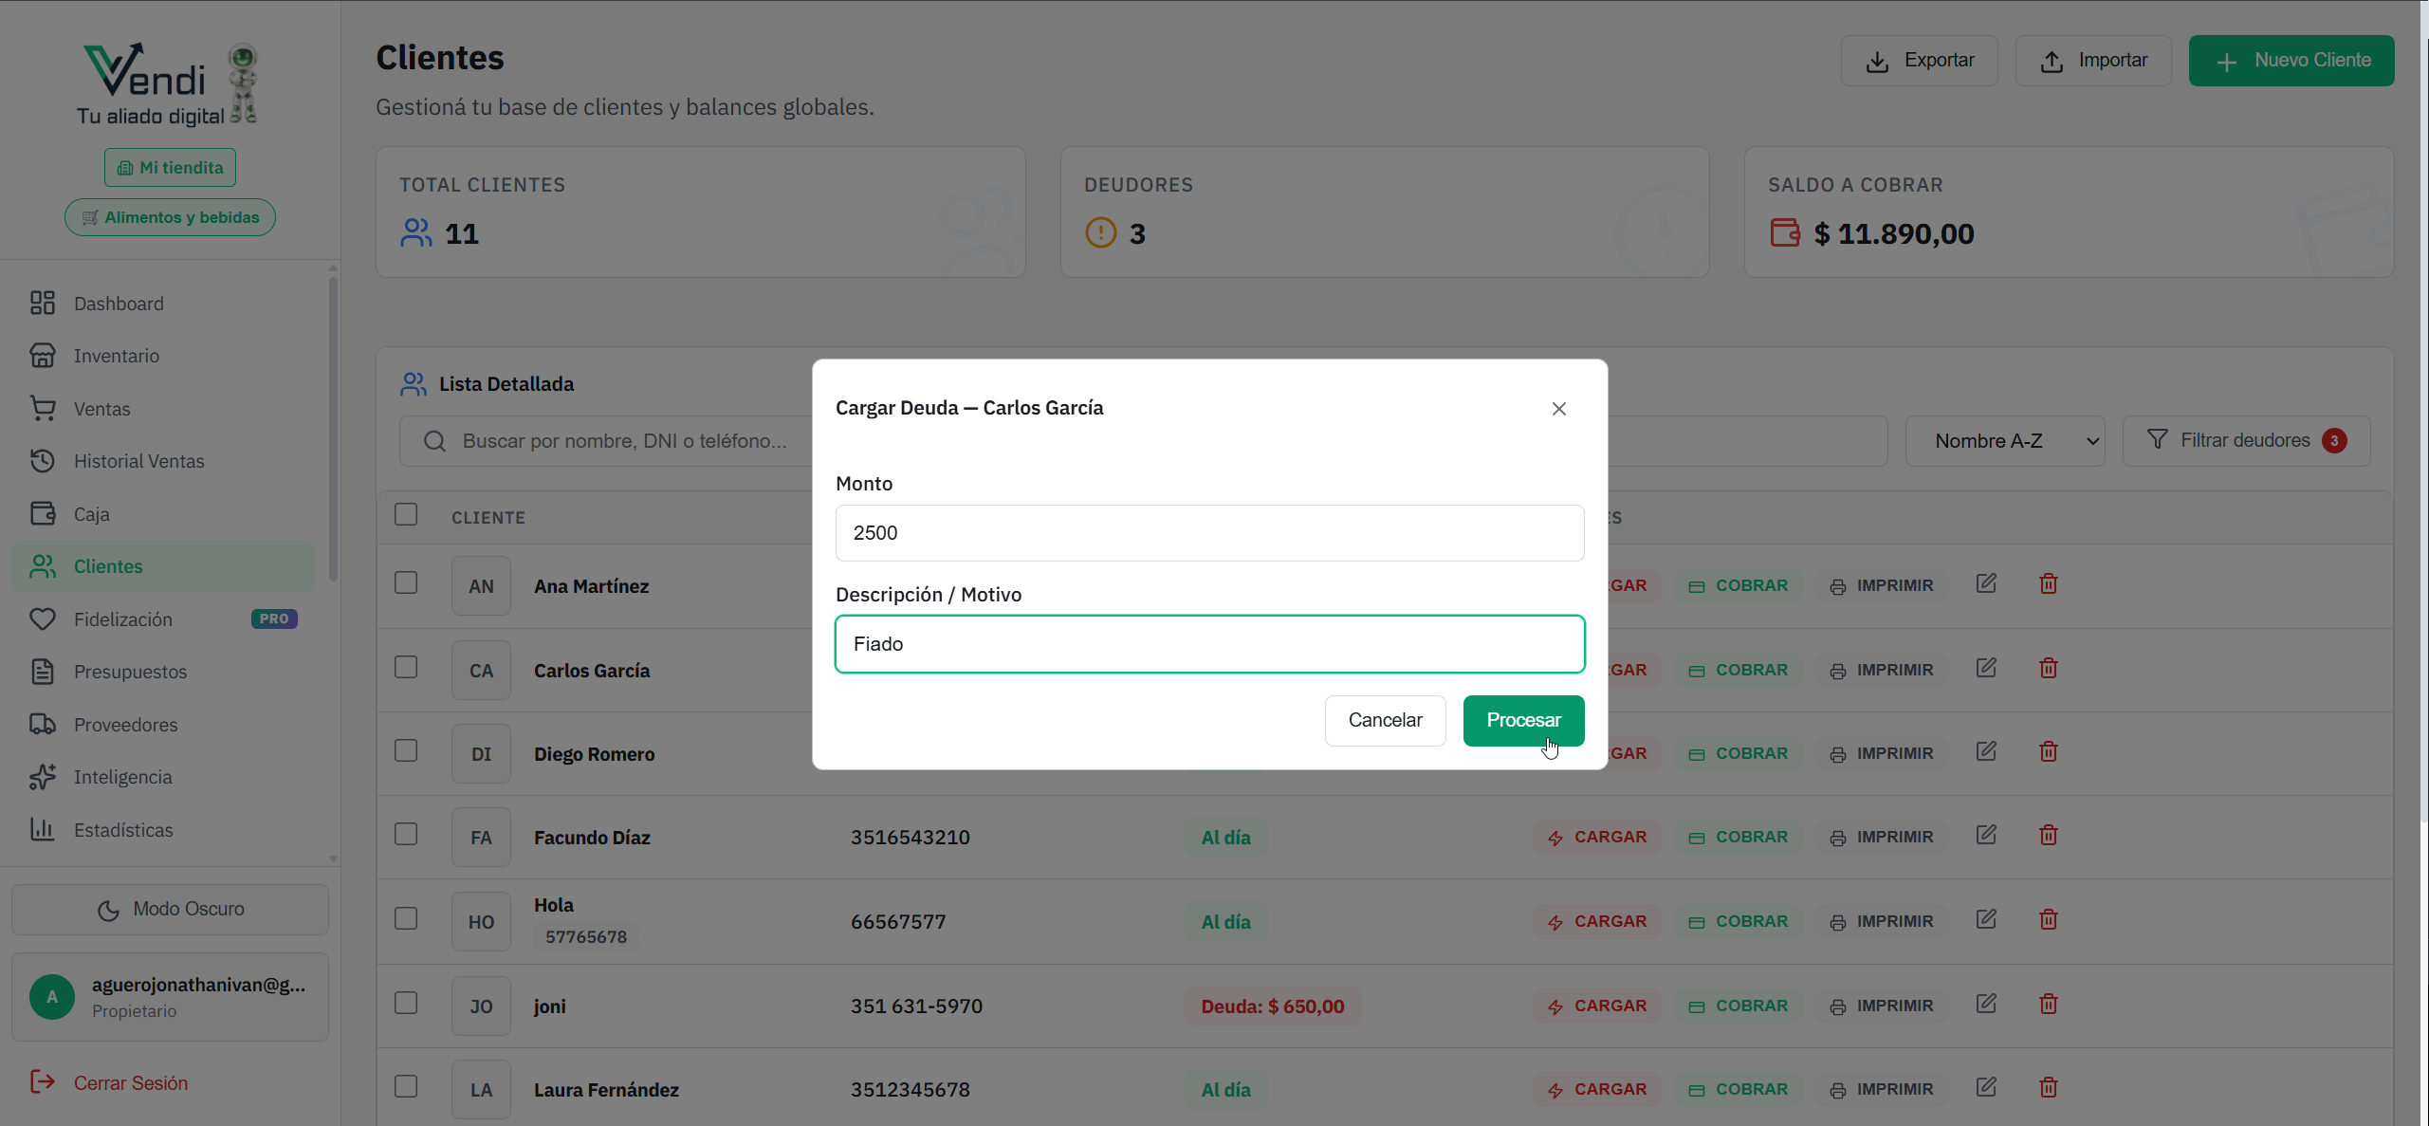Open the Inteligencia sidebar section
This screenshot has height=1126, width=2429.
tap(122, 776)
